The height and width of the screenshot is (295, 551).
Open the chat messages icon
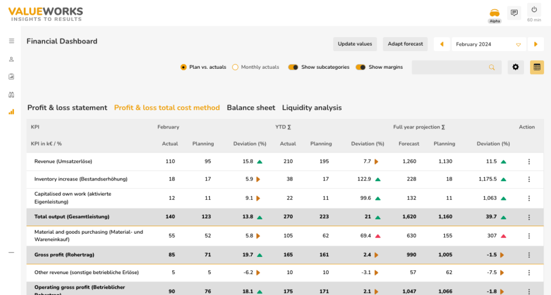[x=514, y=13]
